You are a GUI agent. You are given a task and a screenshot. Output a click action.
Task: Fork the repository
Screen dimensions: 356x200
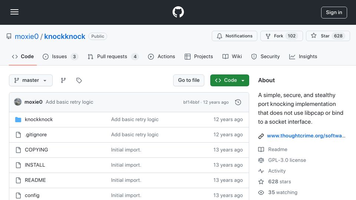pos(281,36)
